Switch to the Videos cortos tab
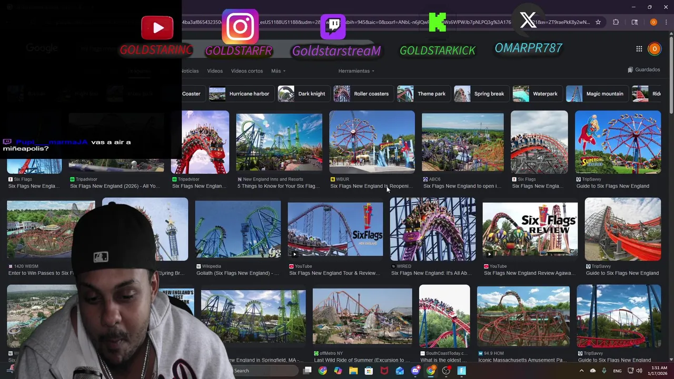This screenshot has width=674, height=379. pyautogui.click(x=247, y=71)
